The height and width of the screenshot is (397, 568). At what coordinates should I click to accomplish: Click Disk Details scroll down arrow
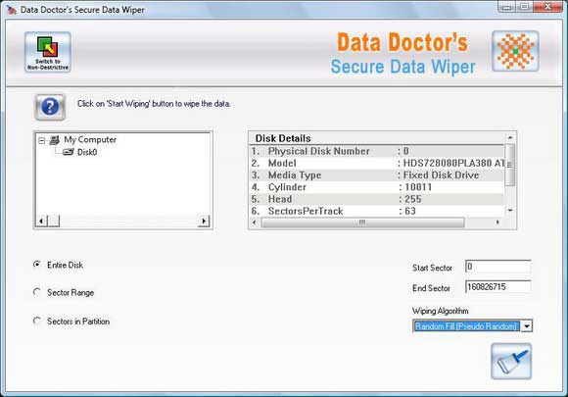[510, 211]
